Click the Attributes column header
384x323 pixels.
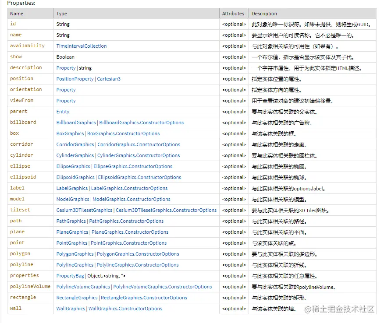233,14
